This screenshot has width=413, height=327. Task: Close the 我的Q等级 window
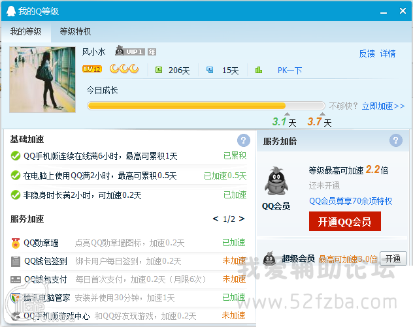click(403, 11)
